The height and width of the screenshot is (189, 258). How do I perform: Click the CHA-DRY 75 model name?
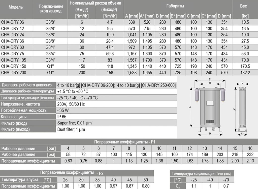pos(13,54)
